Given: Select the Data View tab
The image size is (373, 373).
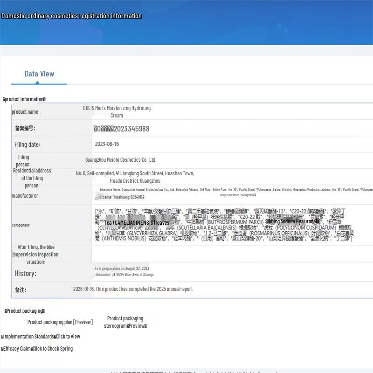Looking at the screenshot, I should point(39,74).
